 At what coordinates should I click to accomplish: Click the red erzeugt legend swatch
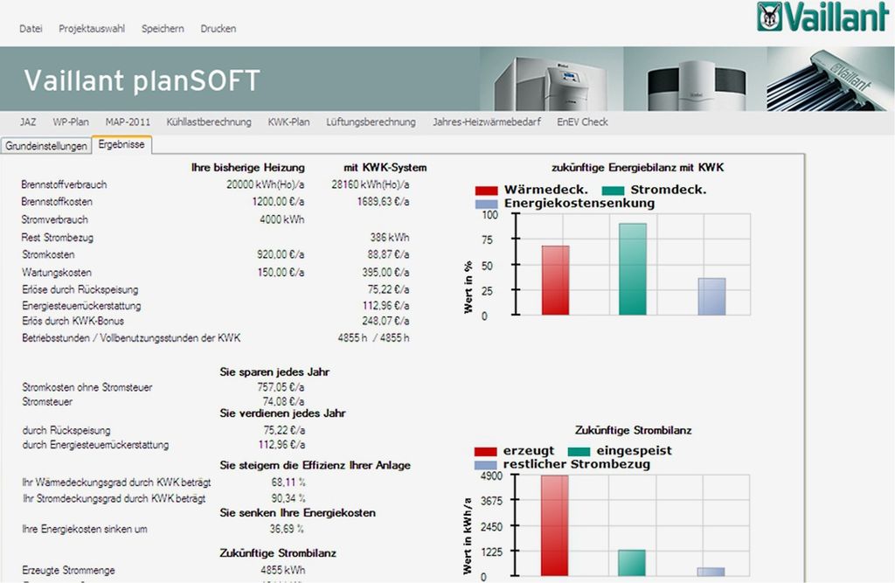[x=486, y=451]
